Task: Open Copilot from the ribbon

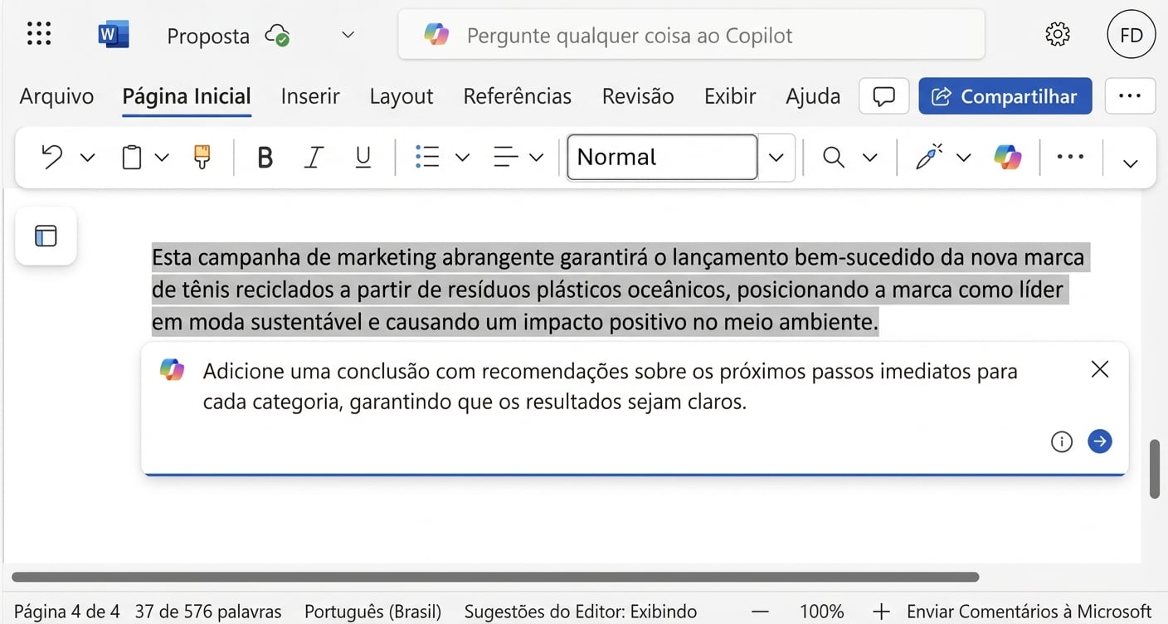Action: point(1007,157)
